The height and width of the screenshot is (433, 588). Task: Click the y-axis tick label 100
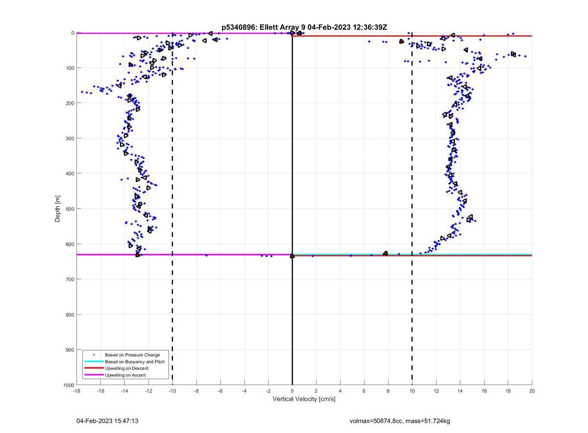point(70,68)
